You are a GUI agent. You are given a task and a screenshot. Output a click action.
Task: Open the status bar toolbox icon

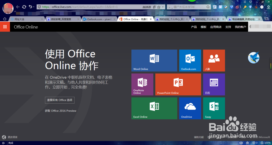248,143
